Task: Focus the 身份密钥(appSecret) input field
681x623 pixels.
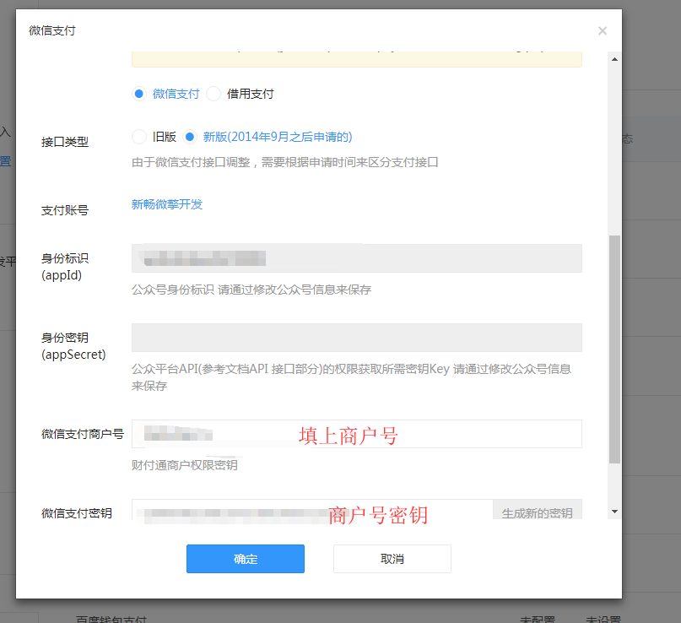Action: point(357,338)
